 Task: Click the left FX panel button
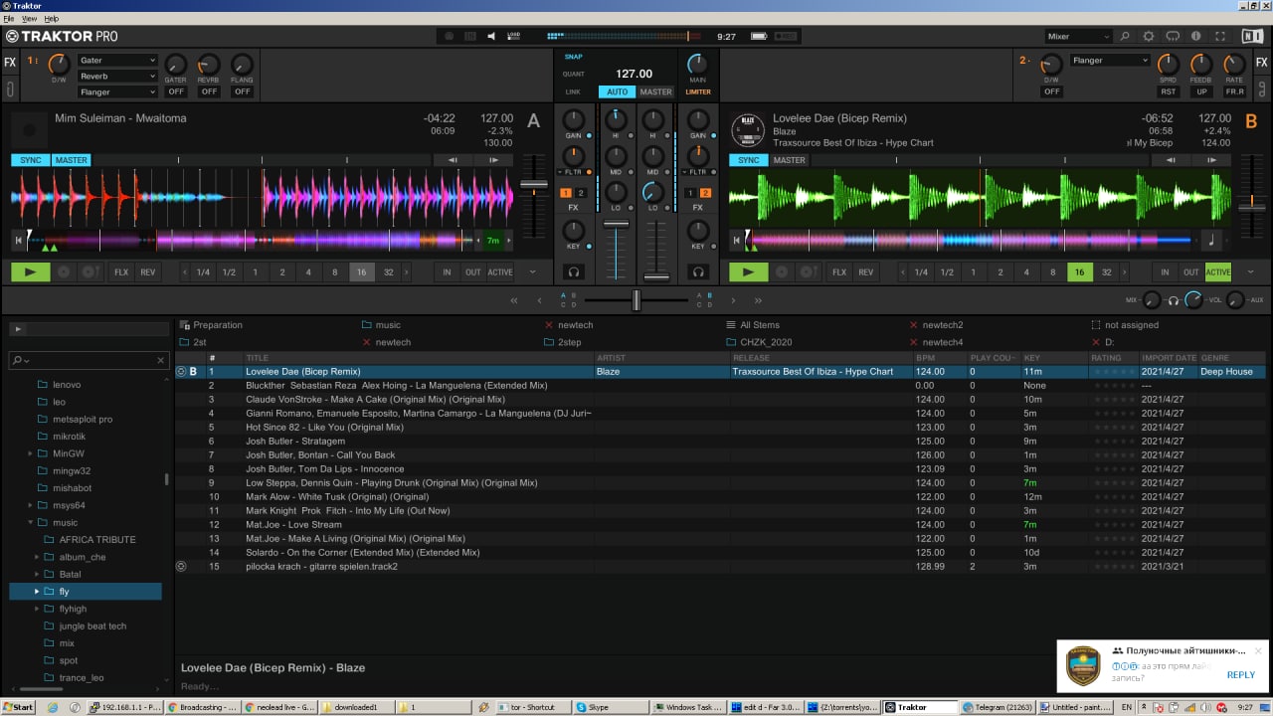10,62
